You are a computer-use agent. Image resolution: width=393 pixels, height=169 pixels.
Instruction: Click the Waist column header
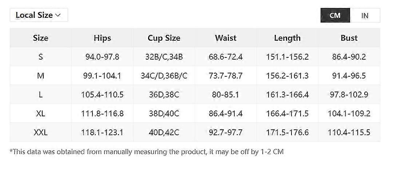click(226, 38)
